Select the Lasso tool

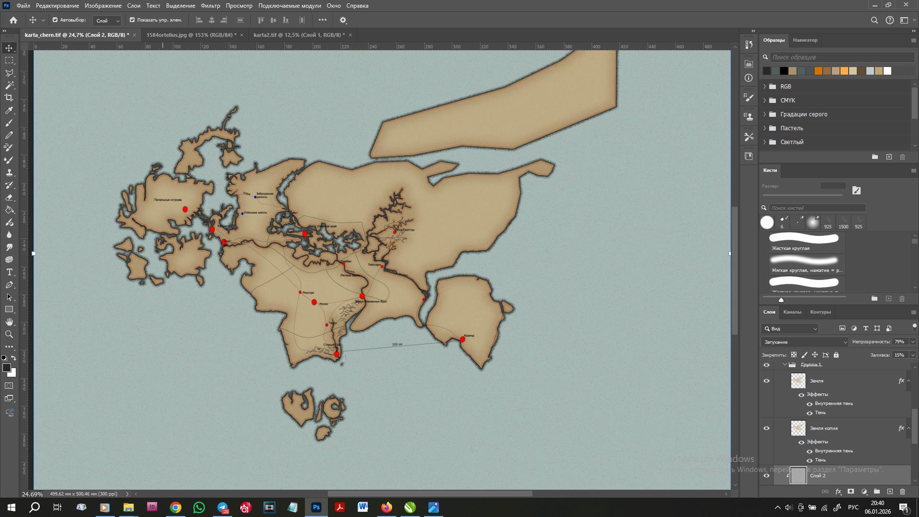tap(9, 73)
